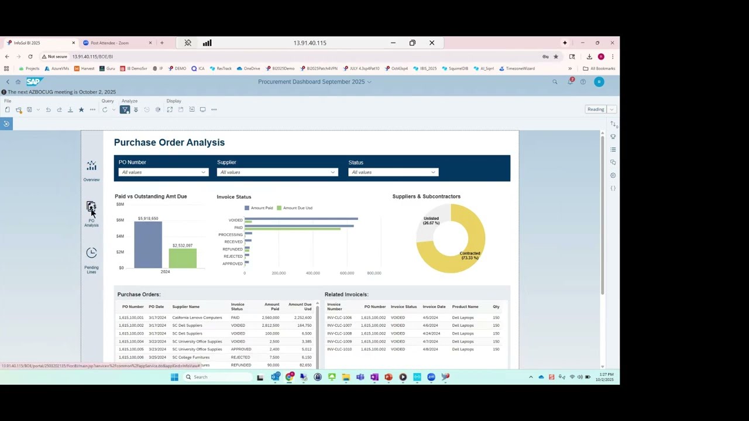749x421 pixels.
Task: Click the new document icon
Action: 8,109
